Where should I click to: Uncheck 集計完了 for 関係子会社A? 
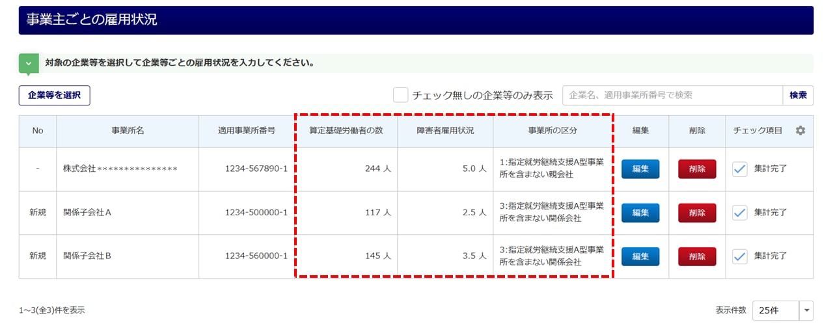tap(740, 213)
